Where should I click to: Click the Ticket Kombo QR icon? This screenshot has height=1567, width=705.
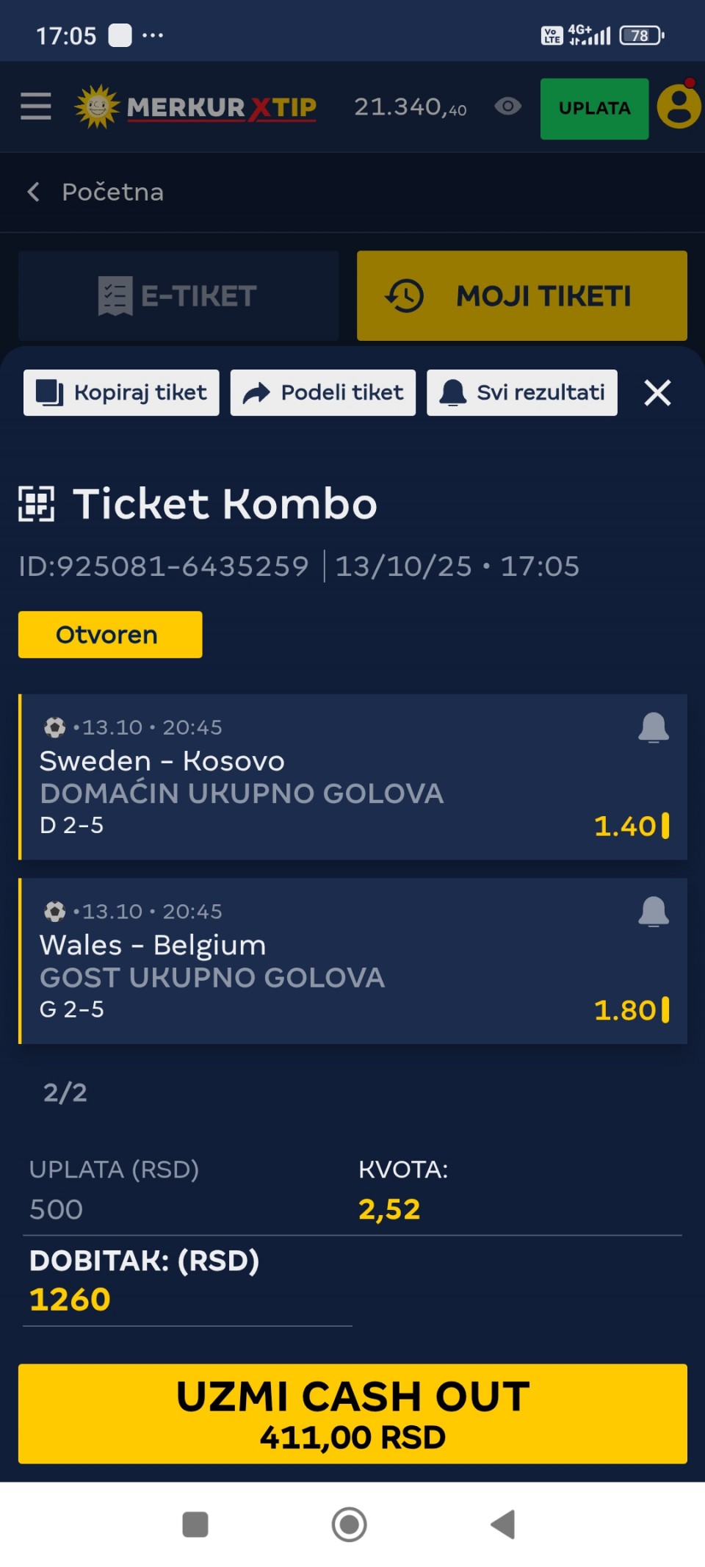[37, 504]
